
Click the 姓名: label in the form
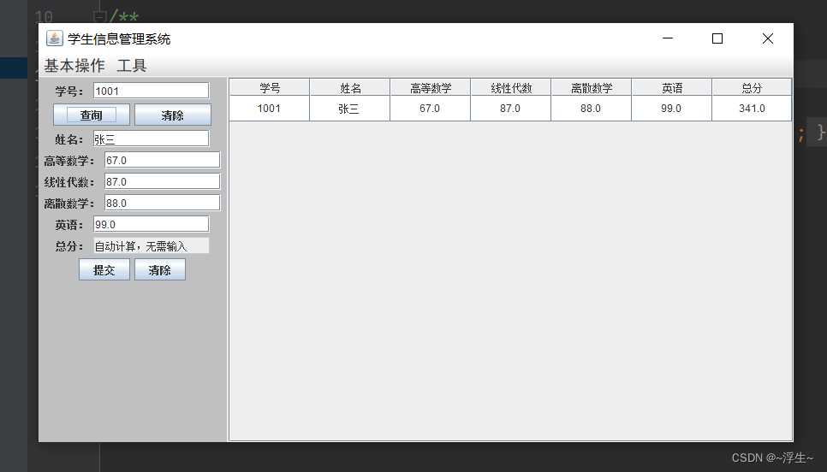point(69,139)
